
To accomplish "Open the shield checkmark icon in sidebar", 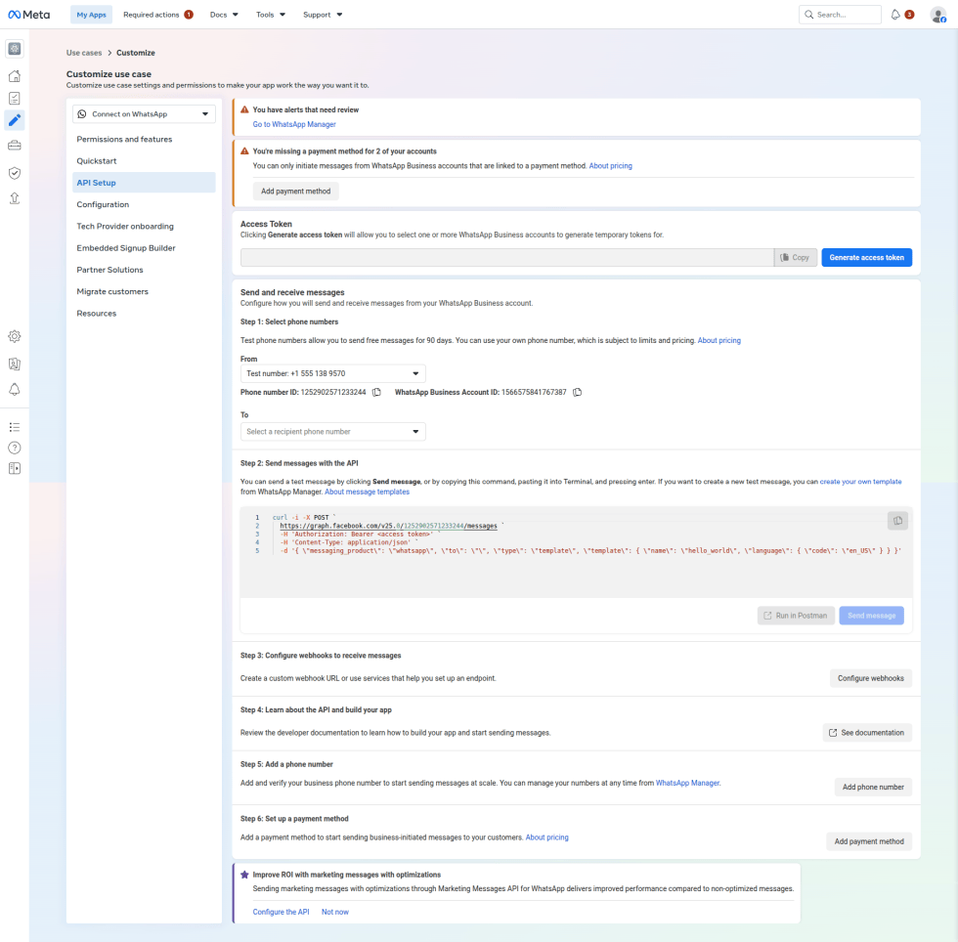I will click(x=15, y=173).
